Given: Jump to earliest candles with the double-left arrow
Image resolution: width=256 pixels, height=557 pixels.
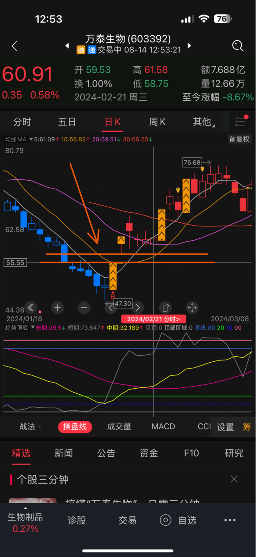Looking at the screenshot, I should (x=31, y=308).
